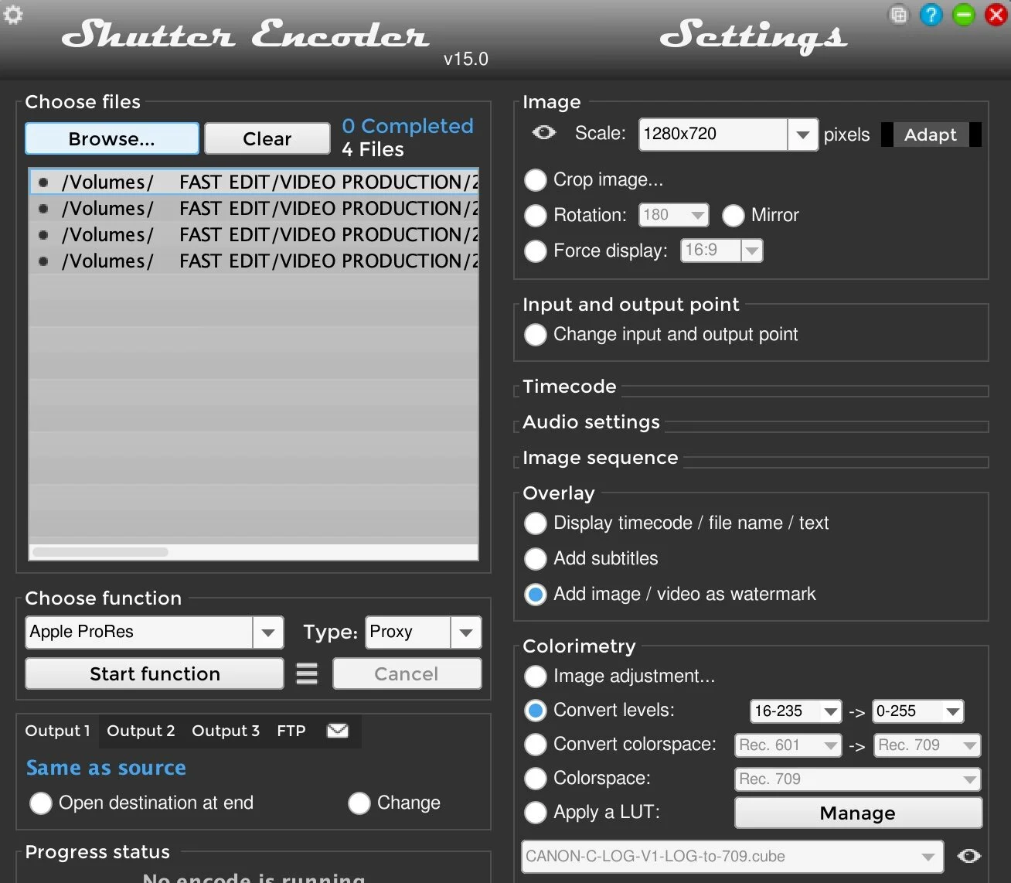Select the second file in the list
The width and height of the screenshot is (1011, 883).
coord(254,209)
